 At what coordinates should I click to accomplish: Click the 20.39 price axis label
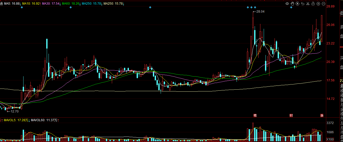pyautogui.click(x=331, y=62)
